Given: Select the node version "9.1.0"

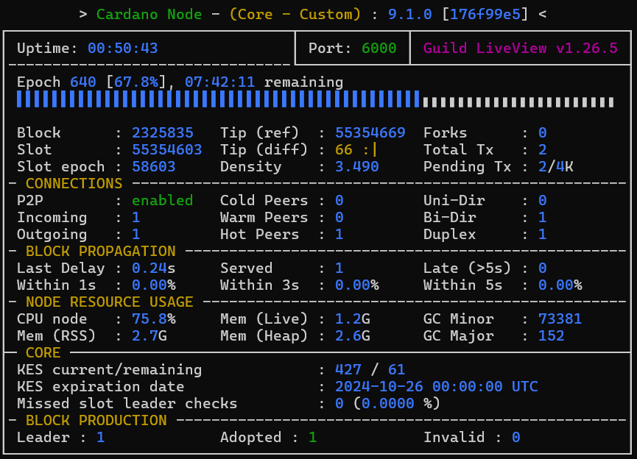Looking at the screenshot, I should point(409,15).
